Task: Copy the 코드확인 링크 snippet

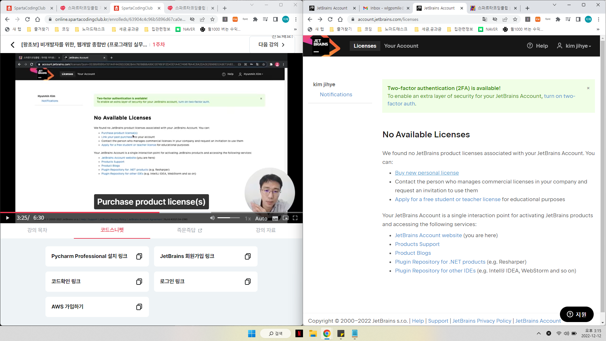Action: pyautogui.click(x=139, y=282)
